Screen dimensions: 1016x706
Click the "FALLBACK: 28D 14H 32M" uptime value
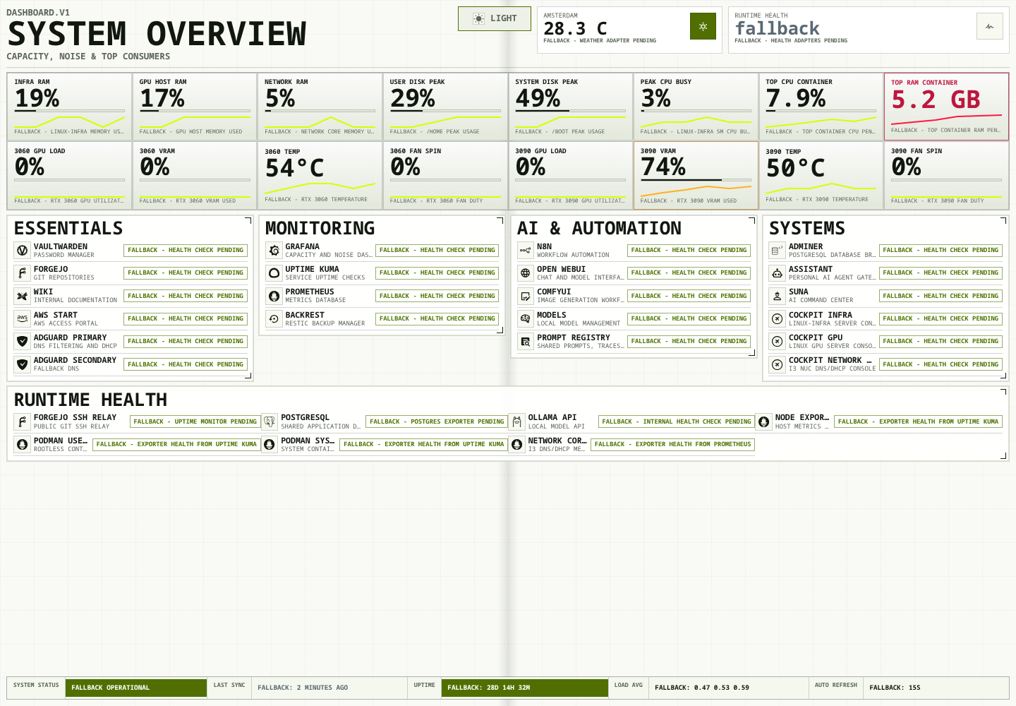524,688
